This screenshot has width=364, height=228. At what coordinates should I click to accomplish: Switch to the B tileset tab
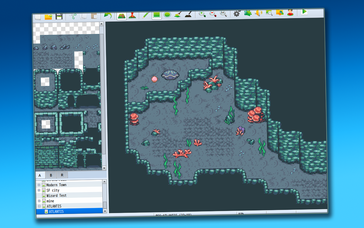pyautogui.click(x=51, y=175)
